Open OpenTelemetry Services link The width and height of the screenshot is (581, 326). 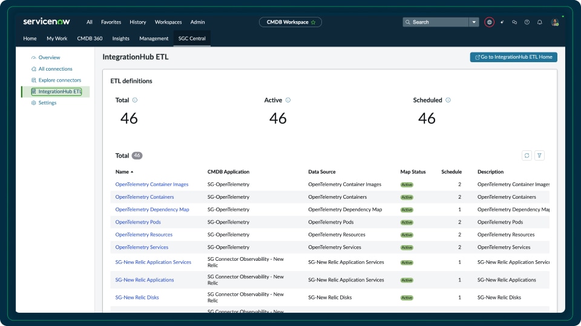[x=142, y=248]
